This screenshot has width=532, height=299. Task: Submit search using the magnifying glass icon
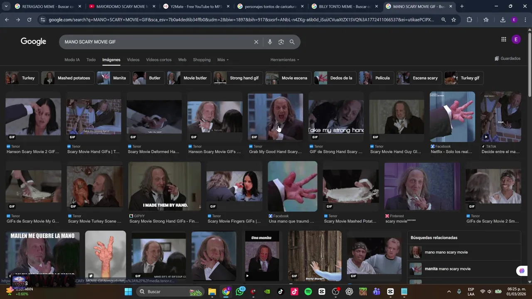pyautogui.click(x=292, y=42)
